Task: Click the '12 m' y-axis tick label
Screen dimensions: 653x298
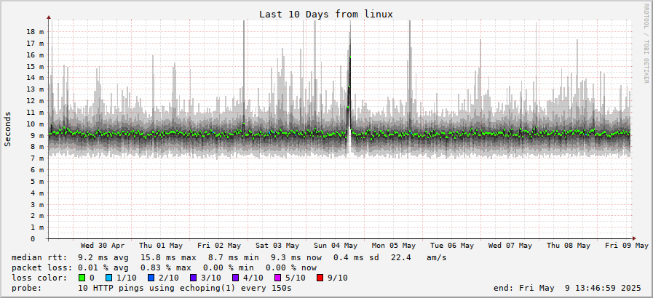Action: point(36,101)
